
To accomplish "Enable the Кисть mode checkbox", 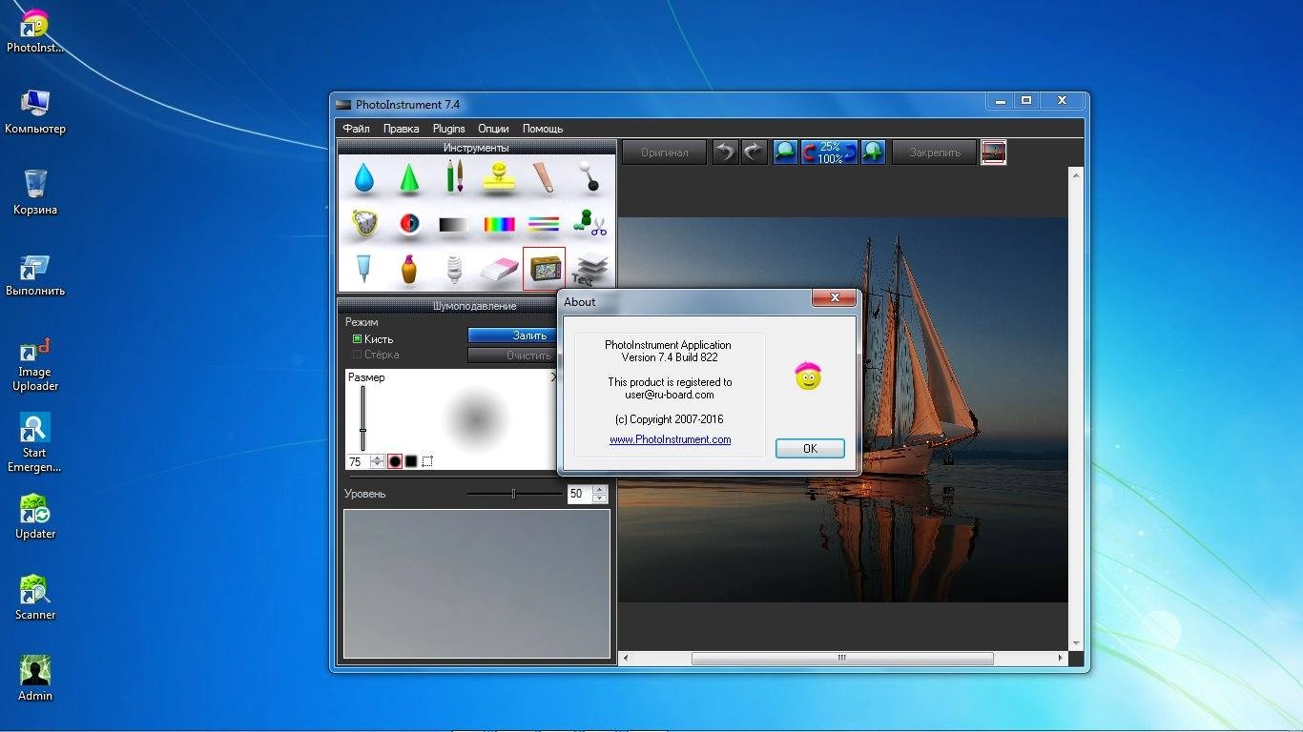I will click(x=357, y=339).
